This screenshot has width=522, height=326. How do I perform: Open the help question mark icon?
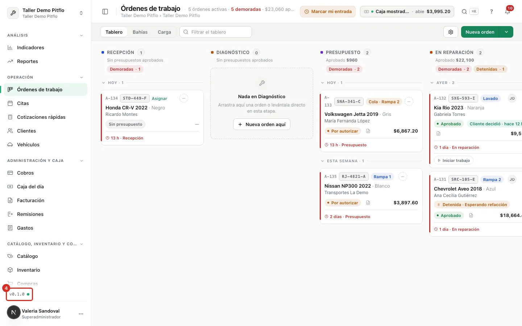492,12
